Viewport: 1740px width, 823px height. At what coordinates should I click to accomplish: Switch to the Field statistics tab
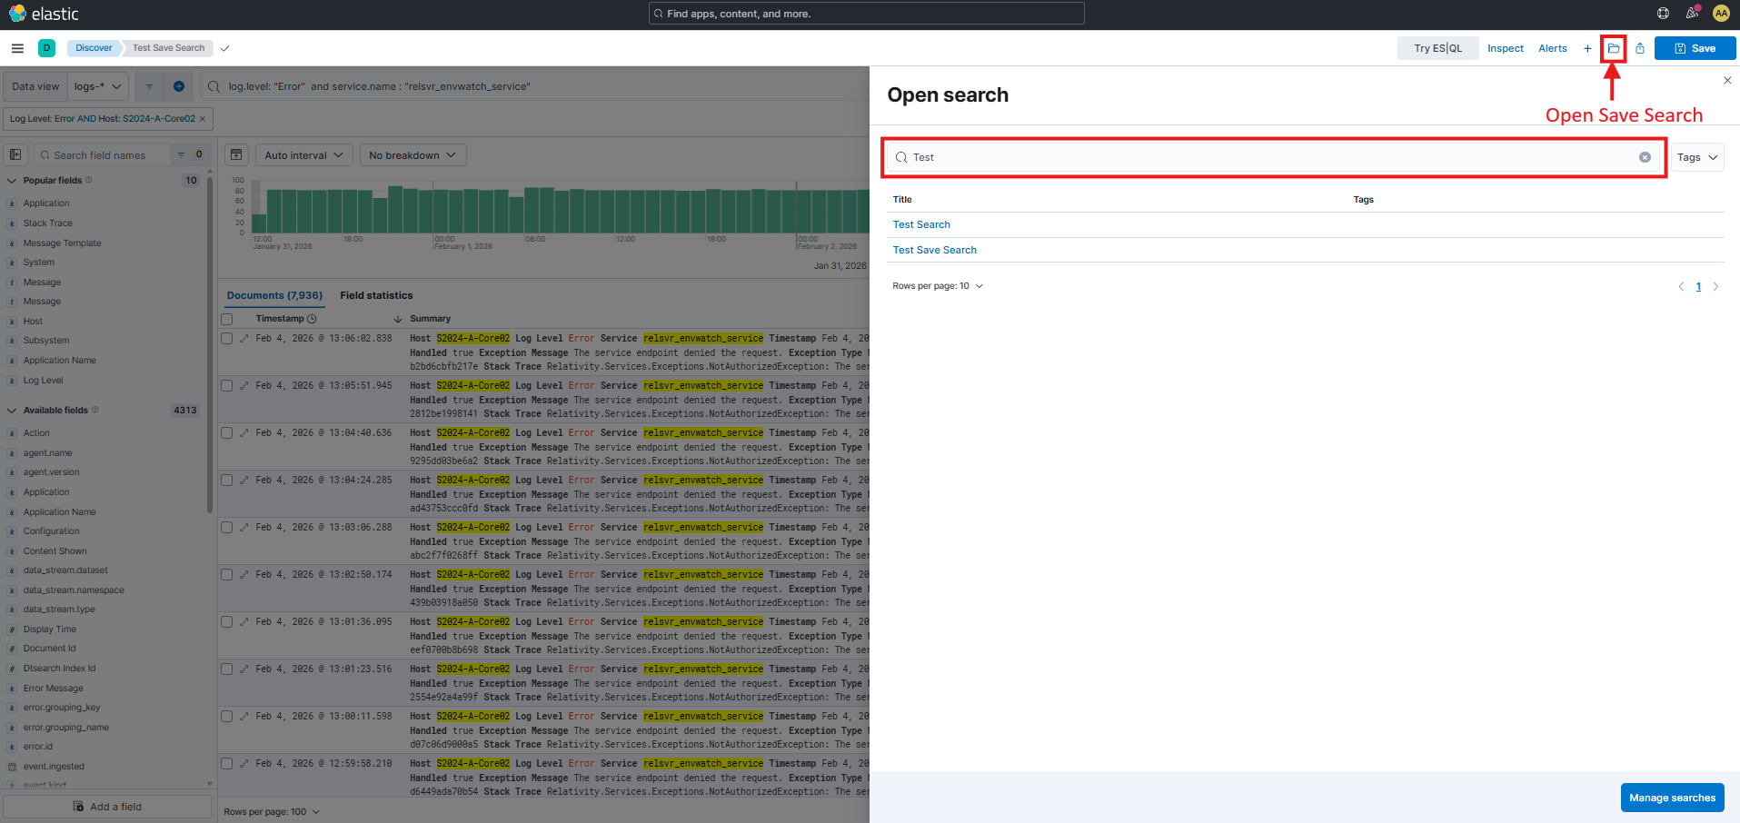[x=376, y=295]
